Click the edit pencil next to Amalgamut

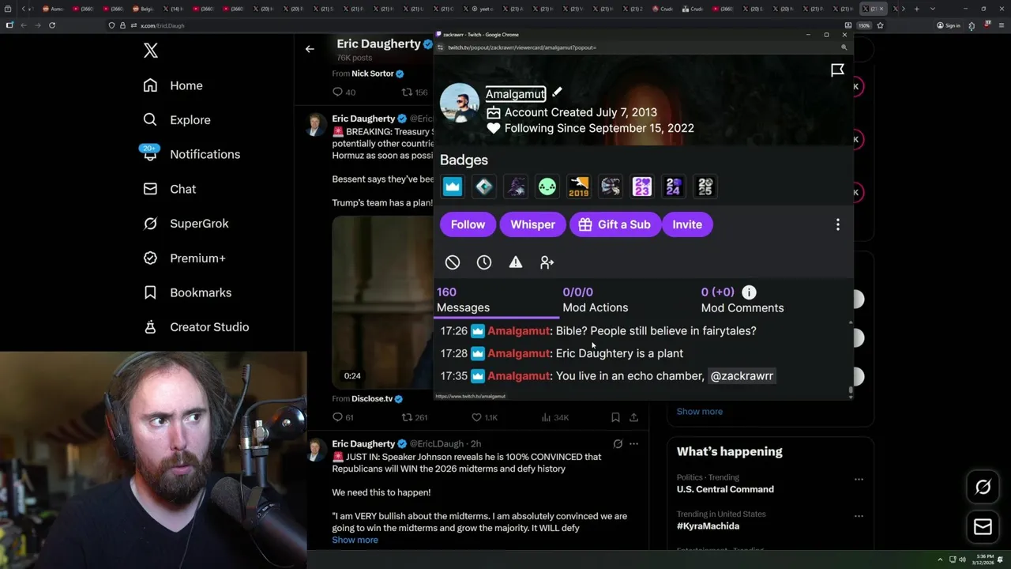[557, 92]
